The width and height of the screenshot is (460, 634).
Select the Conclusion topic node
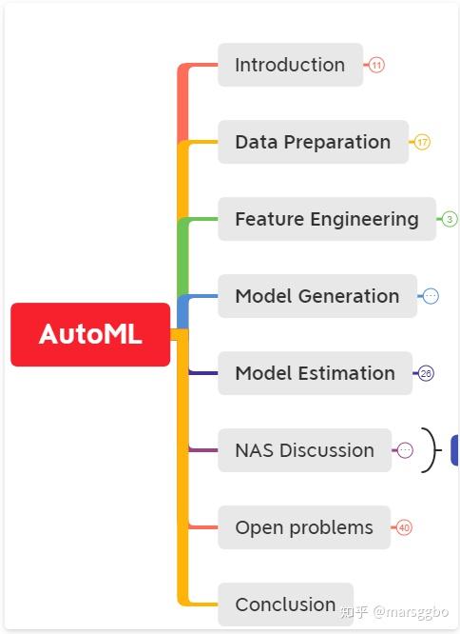coord(286,604)
